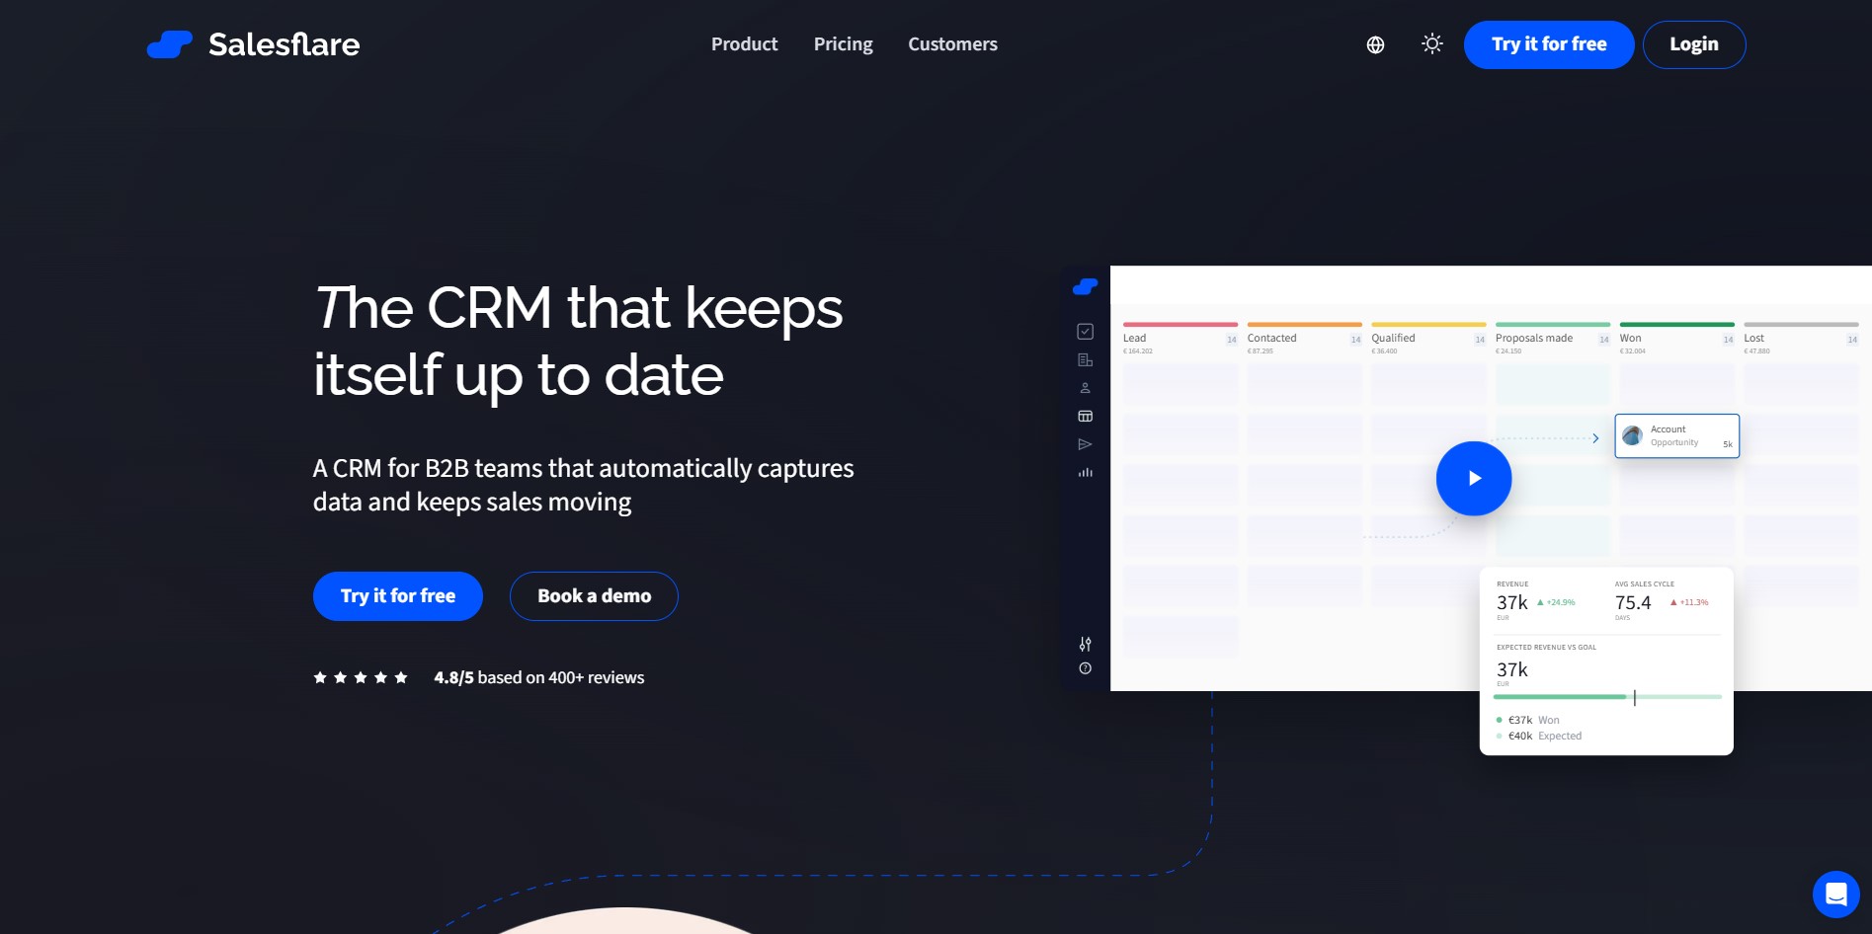Click the €37k Won legend entry
Image resolution: width=1872 pixels, height=934 pixels.
[1527, 720]
